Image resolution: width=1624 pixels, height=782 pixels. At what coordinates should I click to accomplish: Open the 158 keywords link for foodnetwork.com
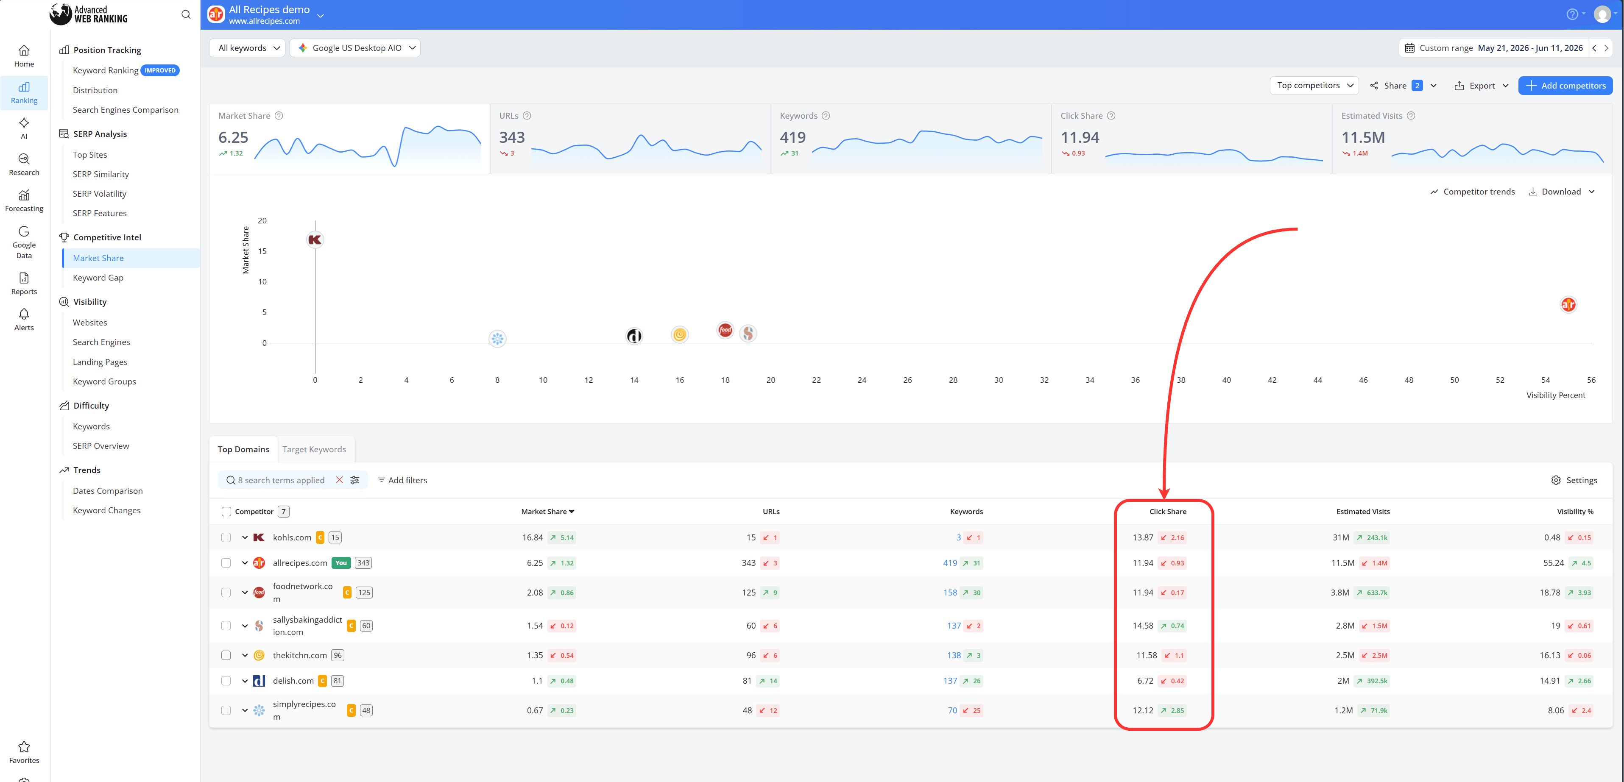point(949,593)
